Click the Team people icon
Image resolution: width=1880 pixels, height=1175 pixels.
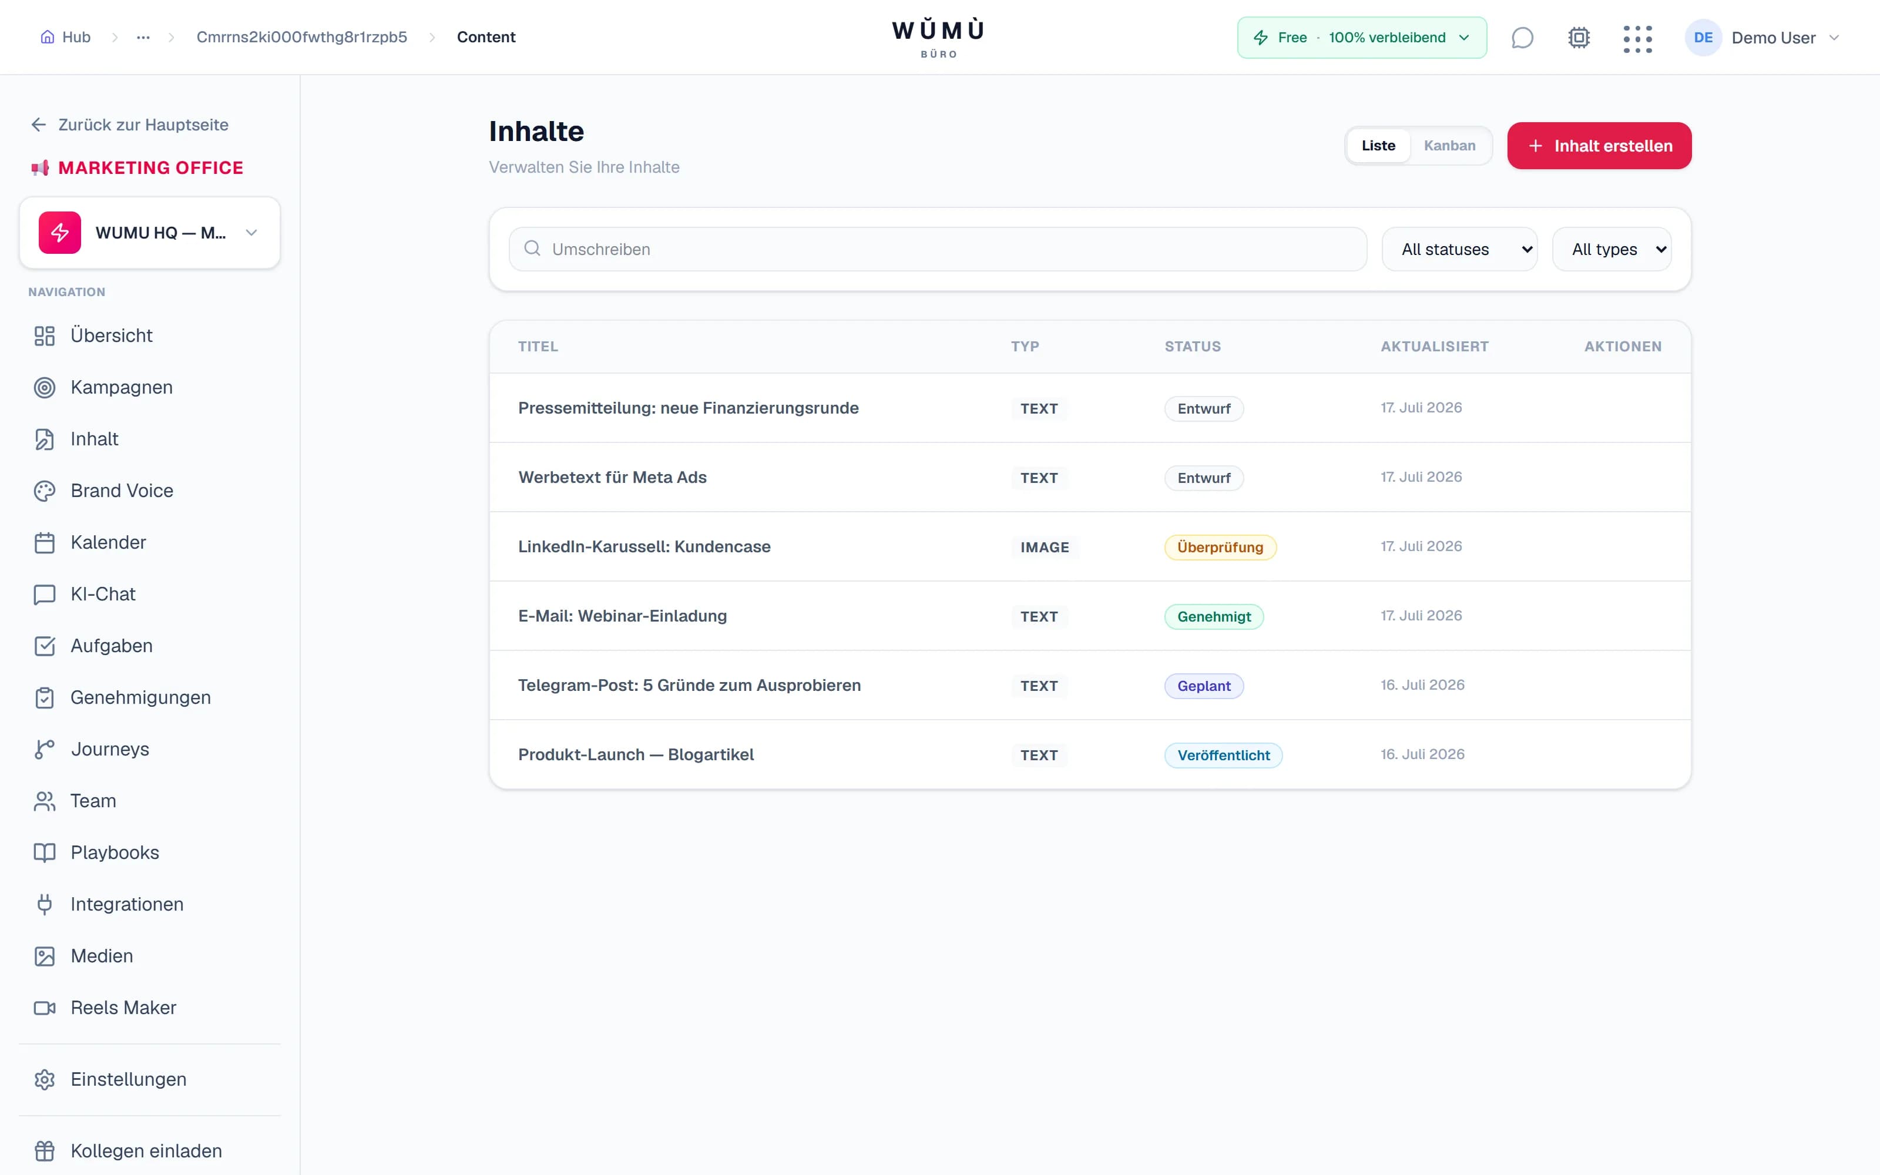click(x=44, y=801)
